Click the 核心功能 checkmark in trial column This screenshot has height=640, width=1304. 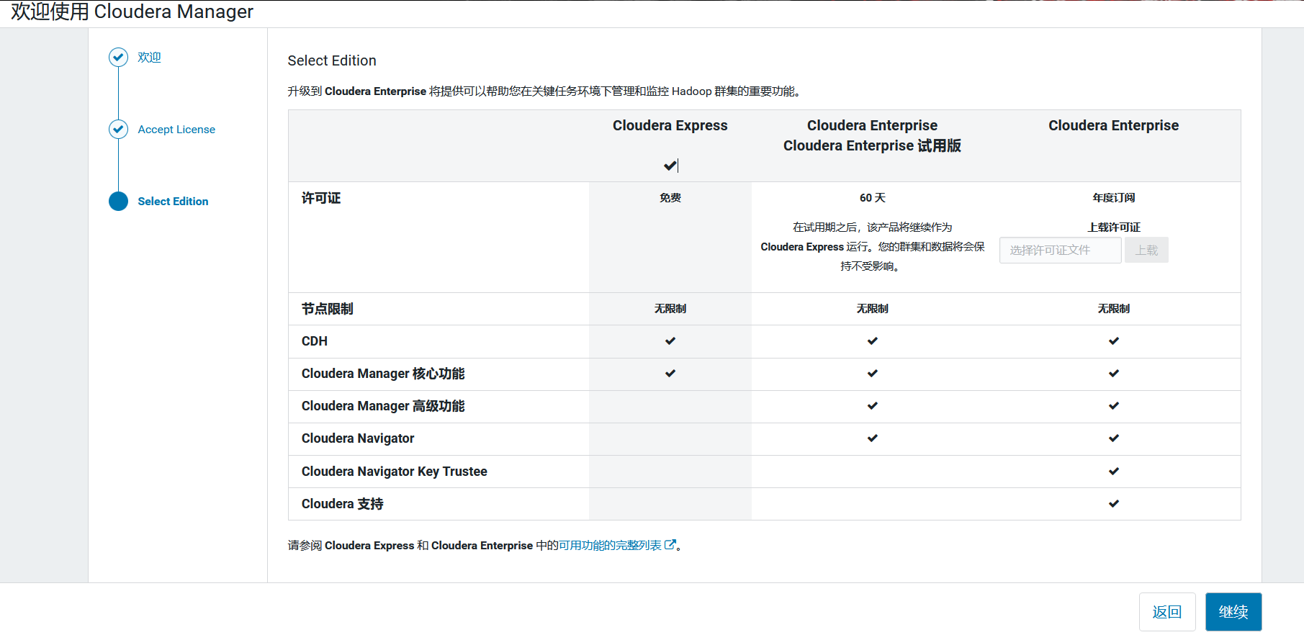tap(873, 374)
